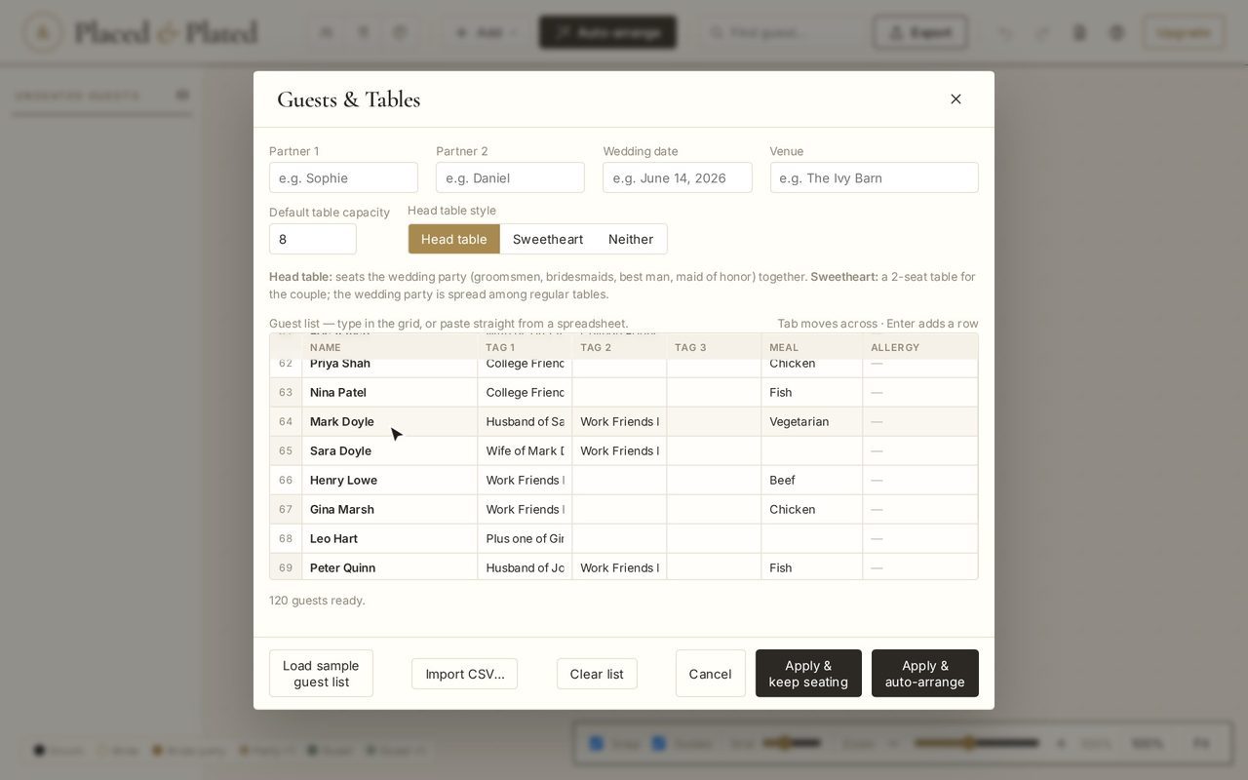Click the empty Tag 3 cell for Gina Marsh

coord(714,509)
